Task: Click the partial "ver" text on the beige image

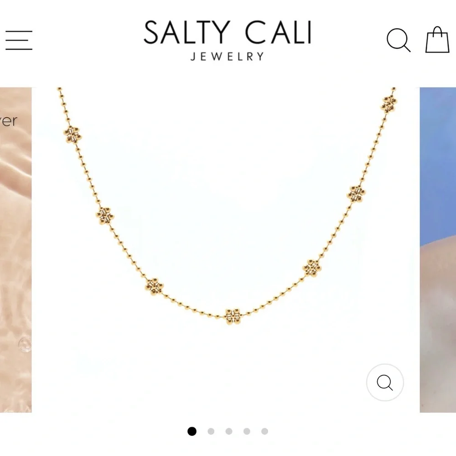Action: (9, 121)
